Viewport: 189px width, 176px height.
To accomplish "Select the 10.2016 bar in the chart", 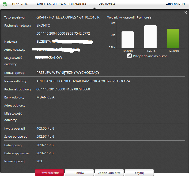I will coord(128,40).
